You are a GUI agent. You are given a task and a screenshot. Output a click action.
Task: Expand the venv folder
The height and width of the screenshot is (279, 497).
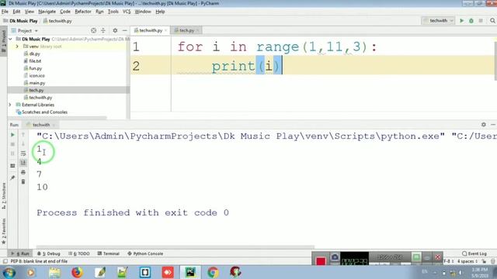[17, 46]
